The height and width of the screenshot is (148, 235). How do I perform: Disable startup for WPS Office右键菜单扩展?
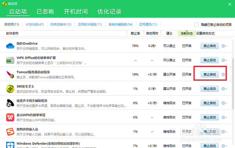tap(210, 60)
